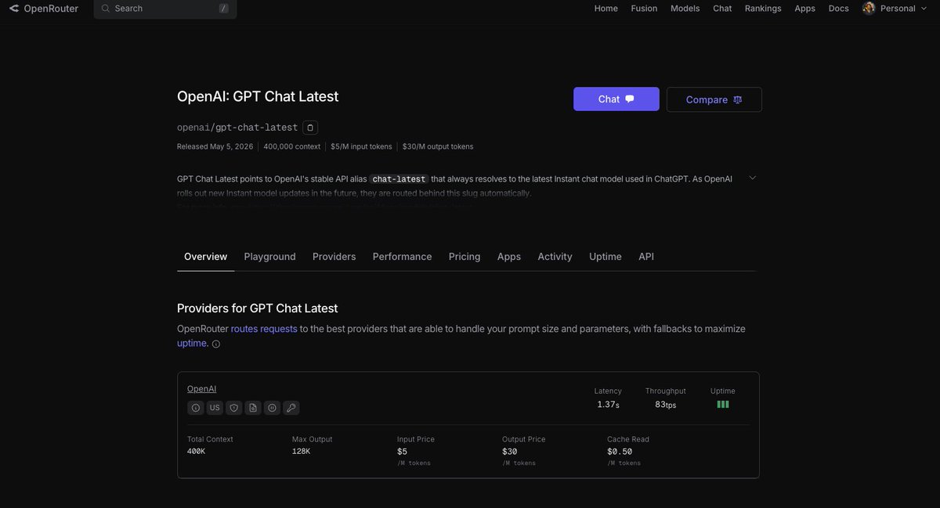Click the 'Released May 5, 2026' text

click(x=215, y=146)
